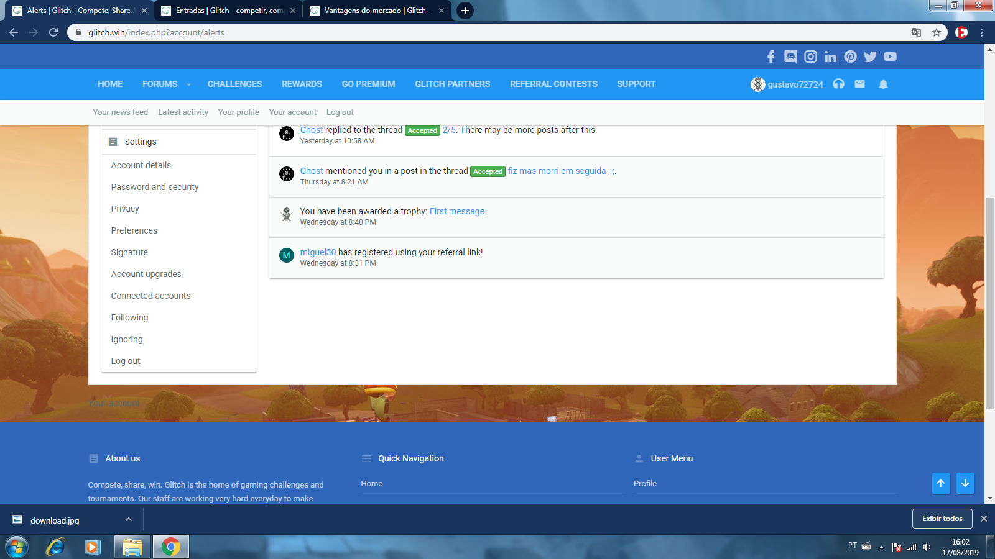Open the download.jpg options chevron
The height and width of the screenshot is (559, 995).
(129, 520)
